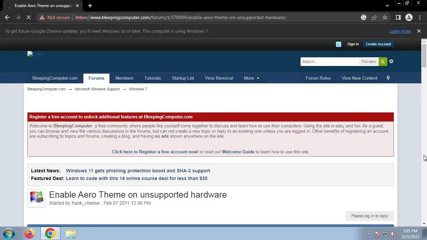Expand the More dropdown menu
The image size is (427, 240).
point(252,78)
